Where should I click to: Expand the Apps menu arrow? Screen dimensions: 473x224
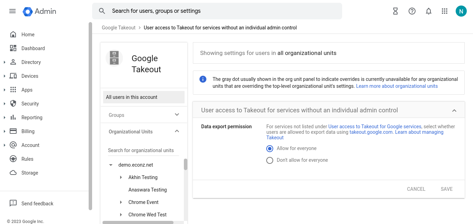5,90
